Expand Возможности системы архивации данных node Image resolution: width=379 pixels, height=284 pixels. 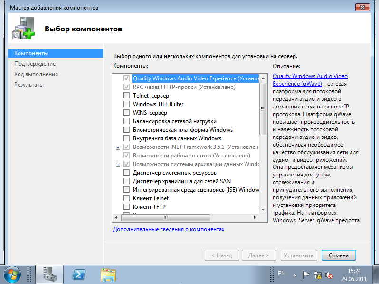(x=118, y=165)
